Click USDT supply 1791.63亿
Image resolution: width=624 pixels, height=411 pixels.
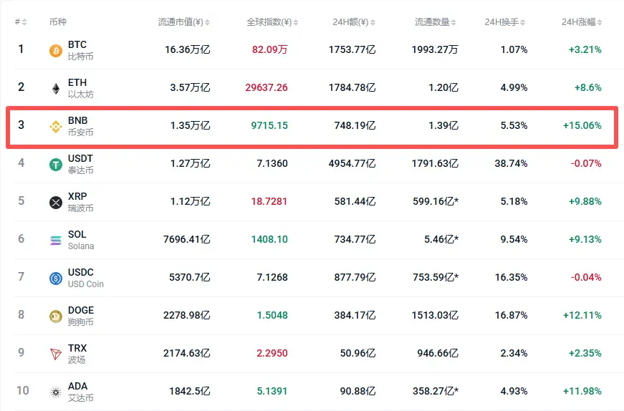point(435,163)
